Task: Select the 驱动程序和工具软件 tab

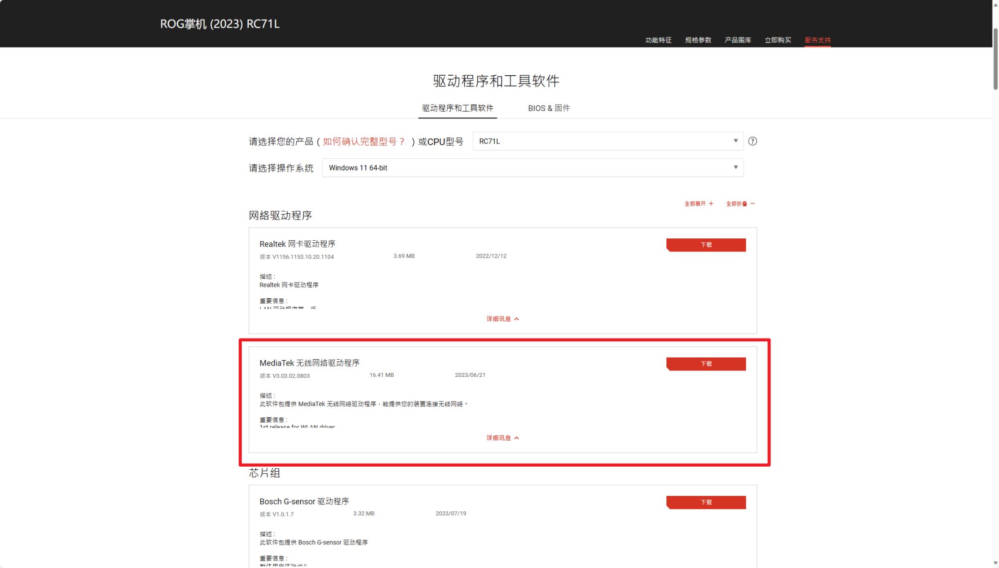Action: tap(457, 108)
